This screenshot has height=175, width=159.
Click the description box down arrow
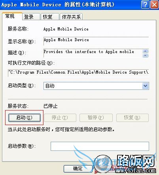(x=146, y=55)
